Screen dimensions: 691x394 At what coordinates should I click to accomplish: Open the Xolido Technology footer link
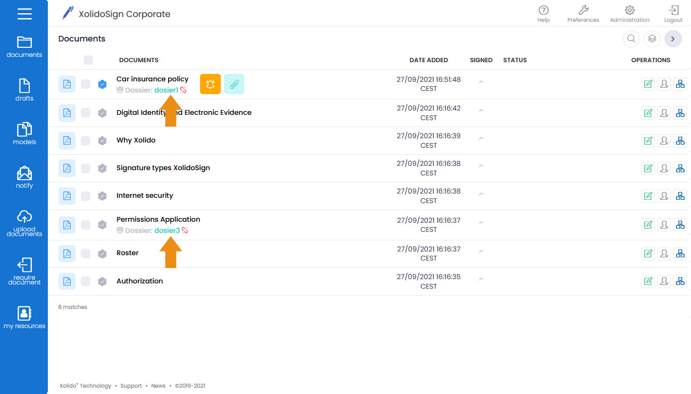85,386
